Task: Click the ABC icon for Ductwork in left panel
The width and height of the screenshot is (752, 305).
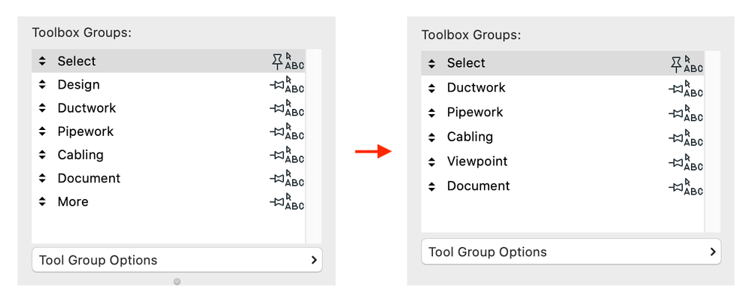Action: click(294, 108)
